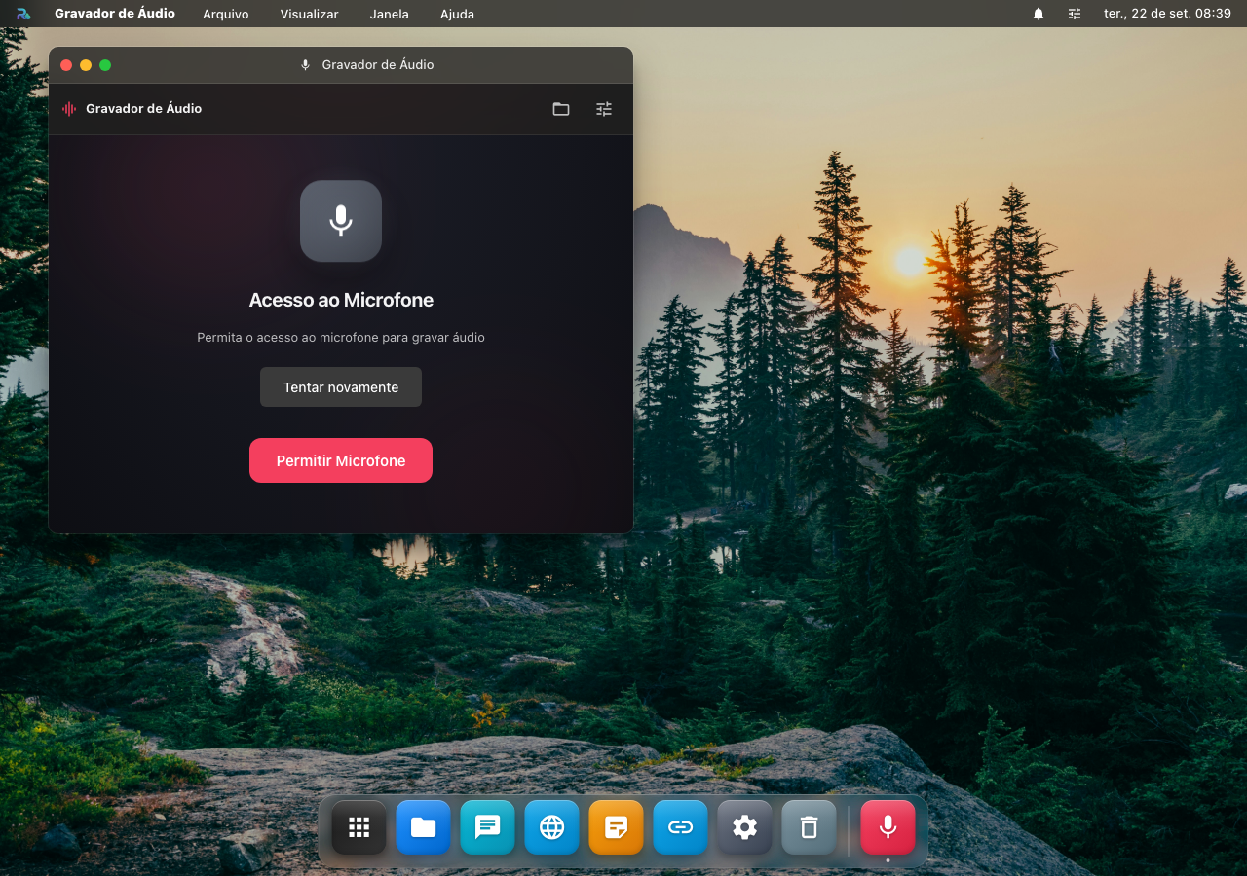Click Tentar novamente button
The image size is (1247, 876).
[x=341, y=387]
